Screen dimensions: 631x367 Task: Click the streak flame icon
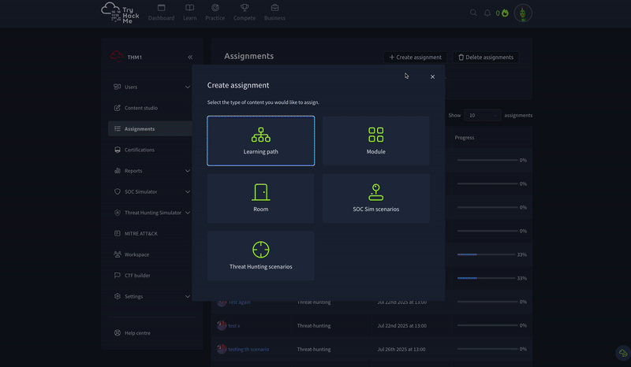pos(505,13)
